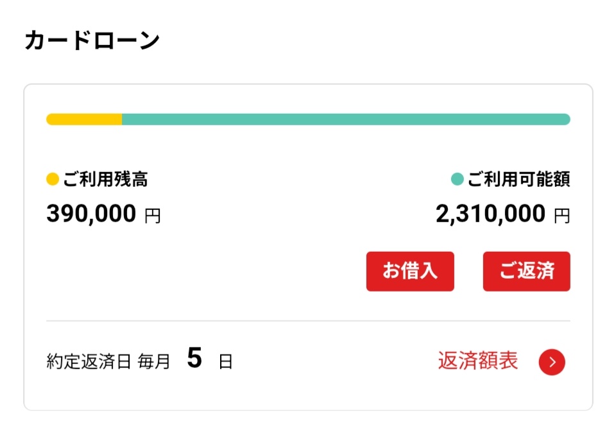Image resolution: width=616 pixels, height=445 pixels.
Task: Click the 円 symbol after 2,310,000
Action: click(x=561, y=216)
